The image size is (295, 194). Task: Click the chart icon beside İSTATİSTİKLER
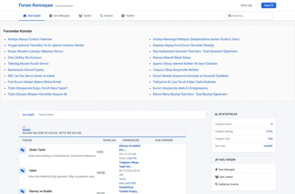pyautogui.click(x=216, y=114)
